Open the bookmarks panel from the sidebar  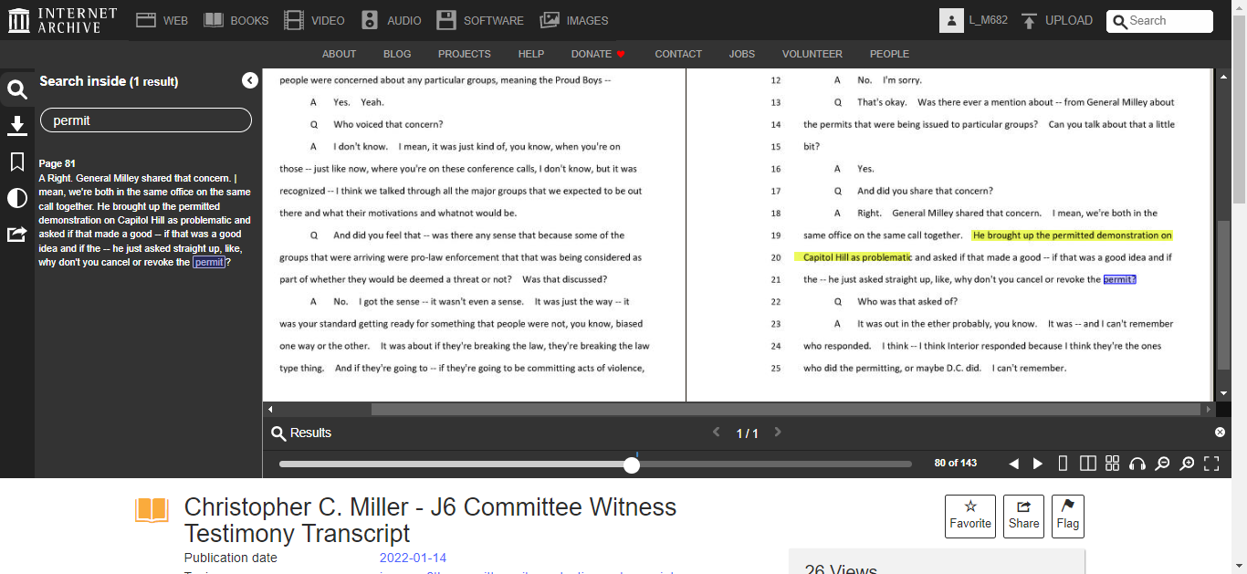click(x=16, y=162)
